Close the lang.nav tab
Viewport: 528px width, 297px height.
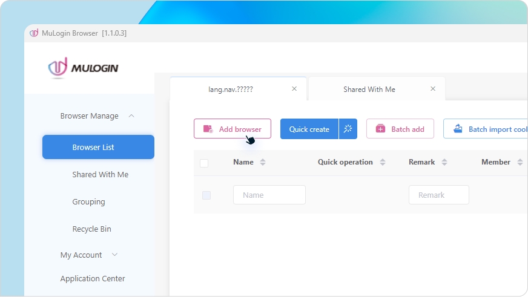[294, 89]
